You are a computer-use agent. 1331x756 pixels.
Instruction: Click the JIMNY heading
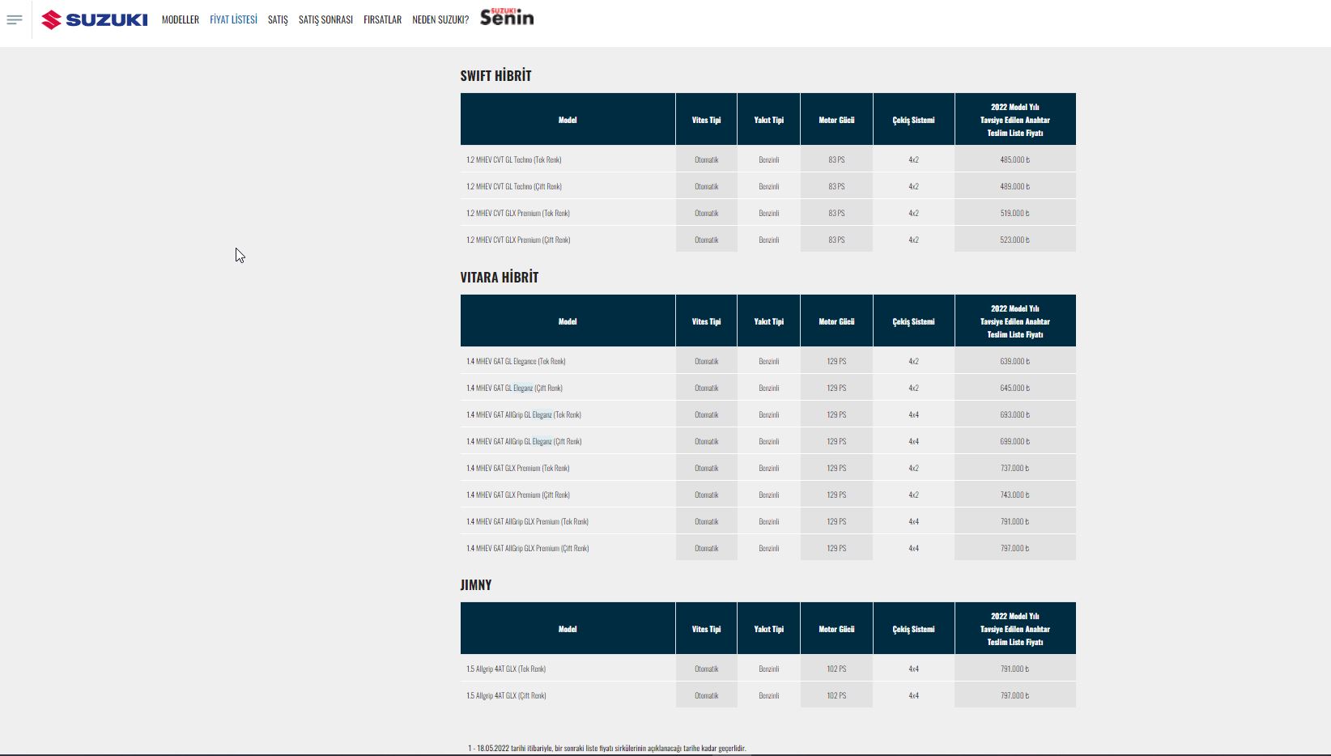click(475, 584)
